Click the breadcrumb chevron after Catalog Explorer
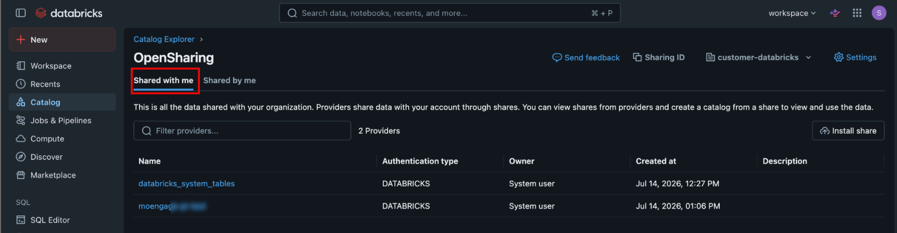This screenshot has height=233, width=897. coord(202,39)
